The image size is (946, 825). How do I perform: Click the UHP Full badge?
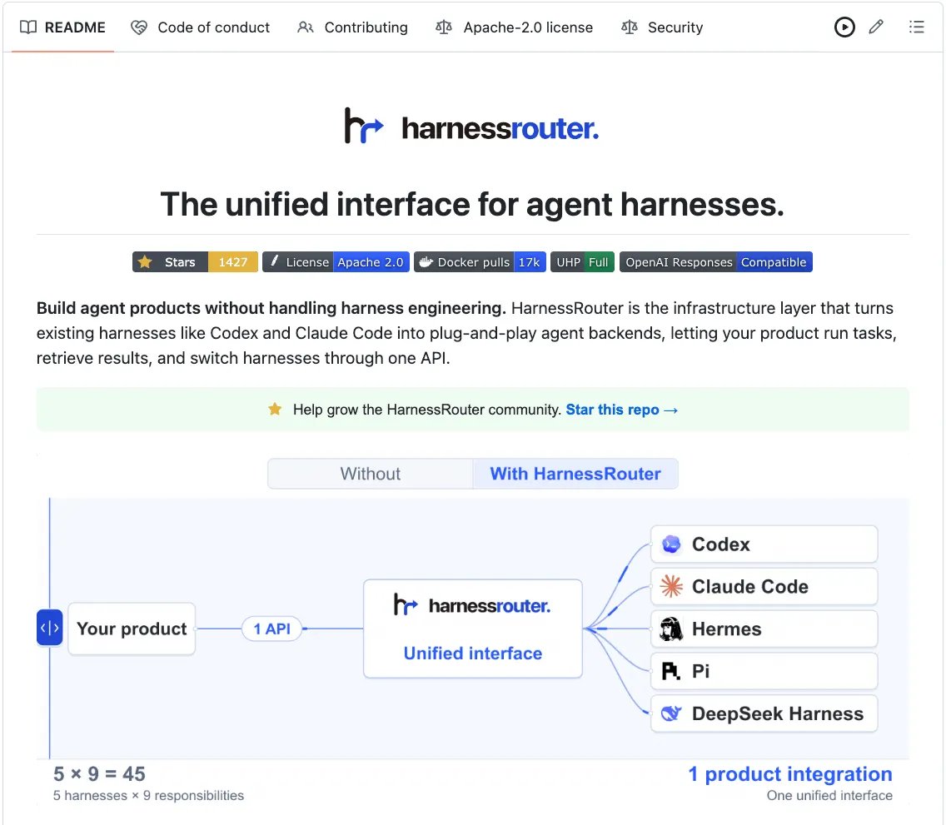tap(582, 262)
